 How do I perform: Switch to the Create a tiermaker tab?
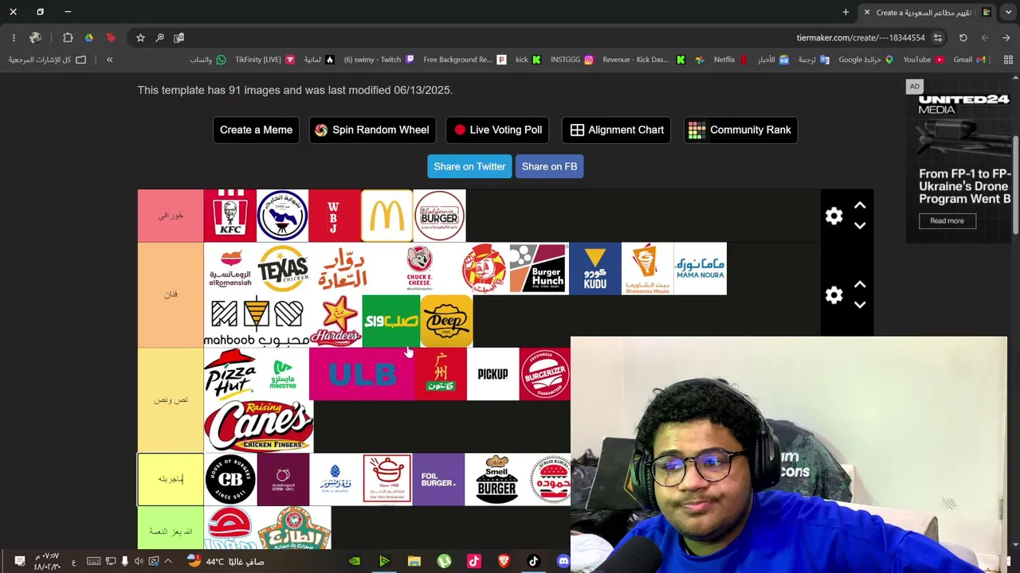click(928, 12)
